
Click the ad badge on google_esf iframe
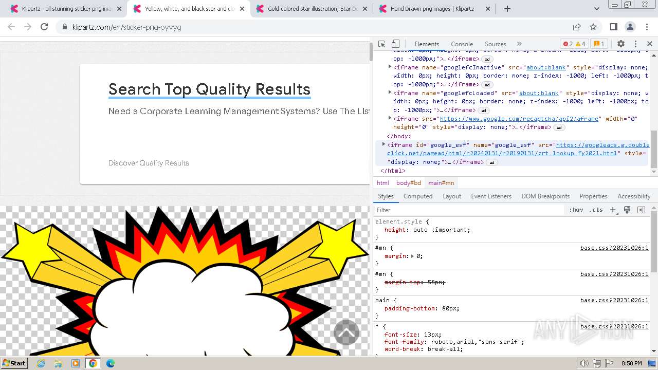tap(492, 162)
